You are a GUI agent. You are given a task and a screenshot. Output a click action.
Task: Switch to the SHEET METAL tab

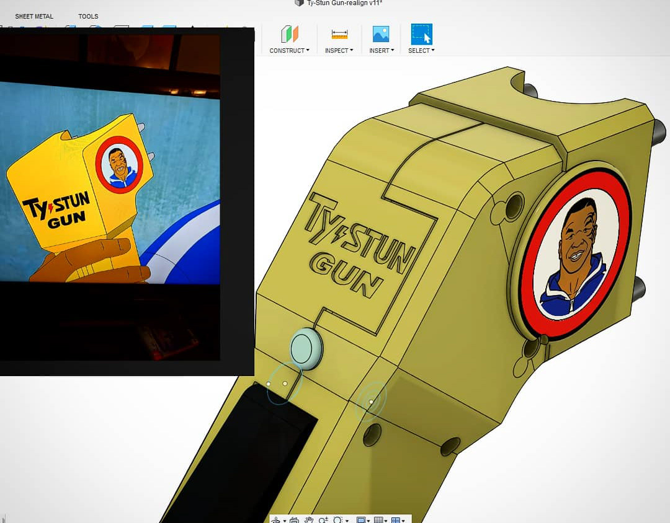coord(34,16)
